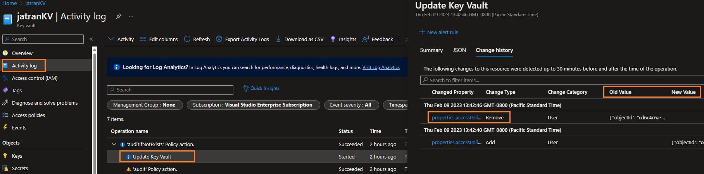Click Download as CSV
This screenshot has height=174, width=704.
coord(300,39)
